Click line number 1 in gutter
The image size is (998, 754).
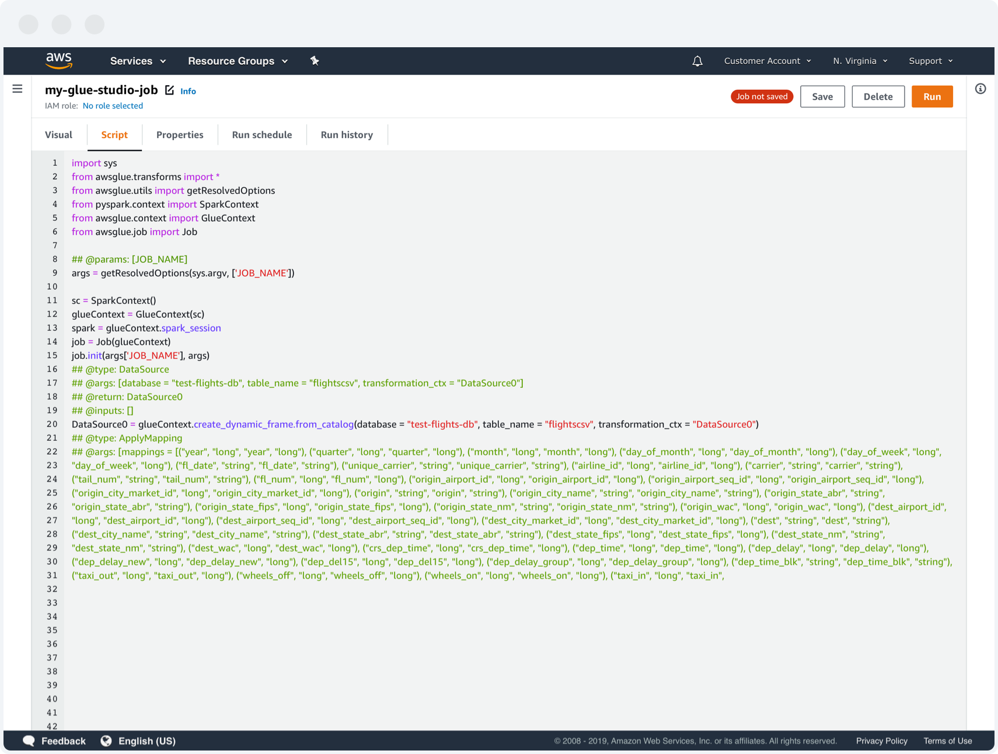click(x=55, y=163)
